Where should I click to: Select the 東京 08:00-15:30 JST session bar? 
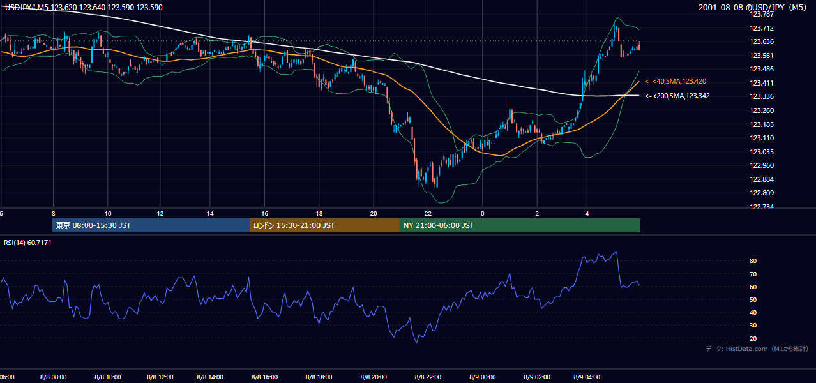pos(151,225)
